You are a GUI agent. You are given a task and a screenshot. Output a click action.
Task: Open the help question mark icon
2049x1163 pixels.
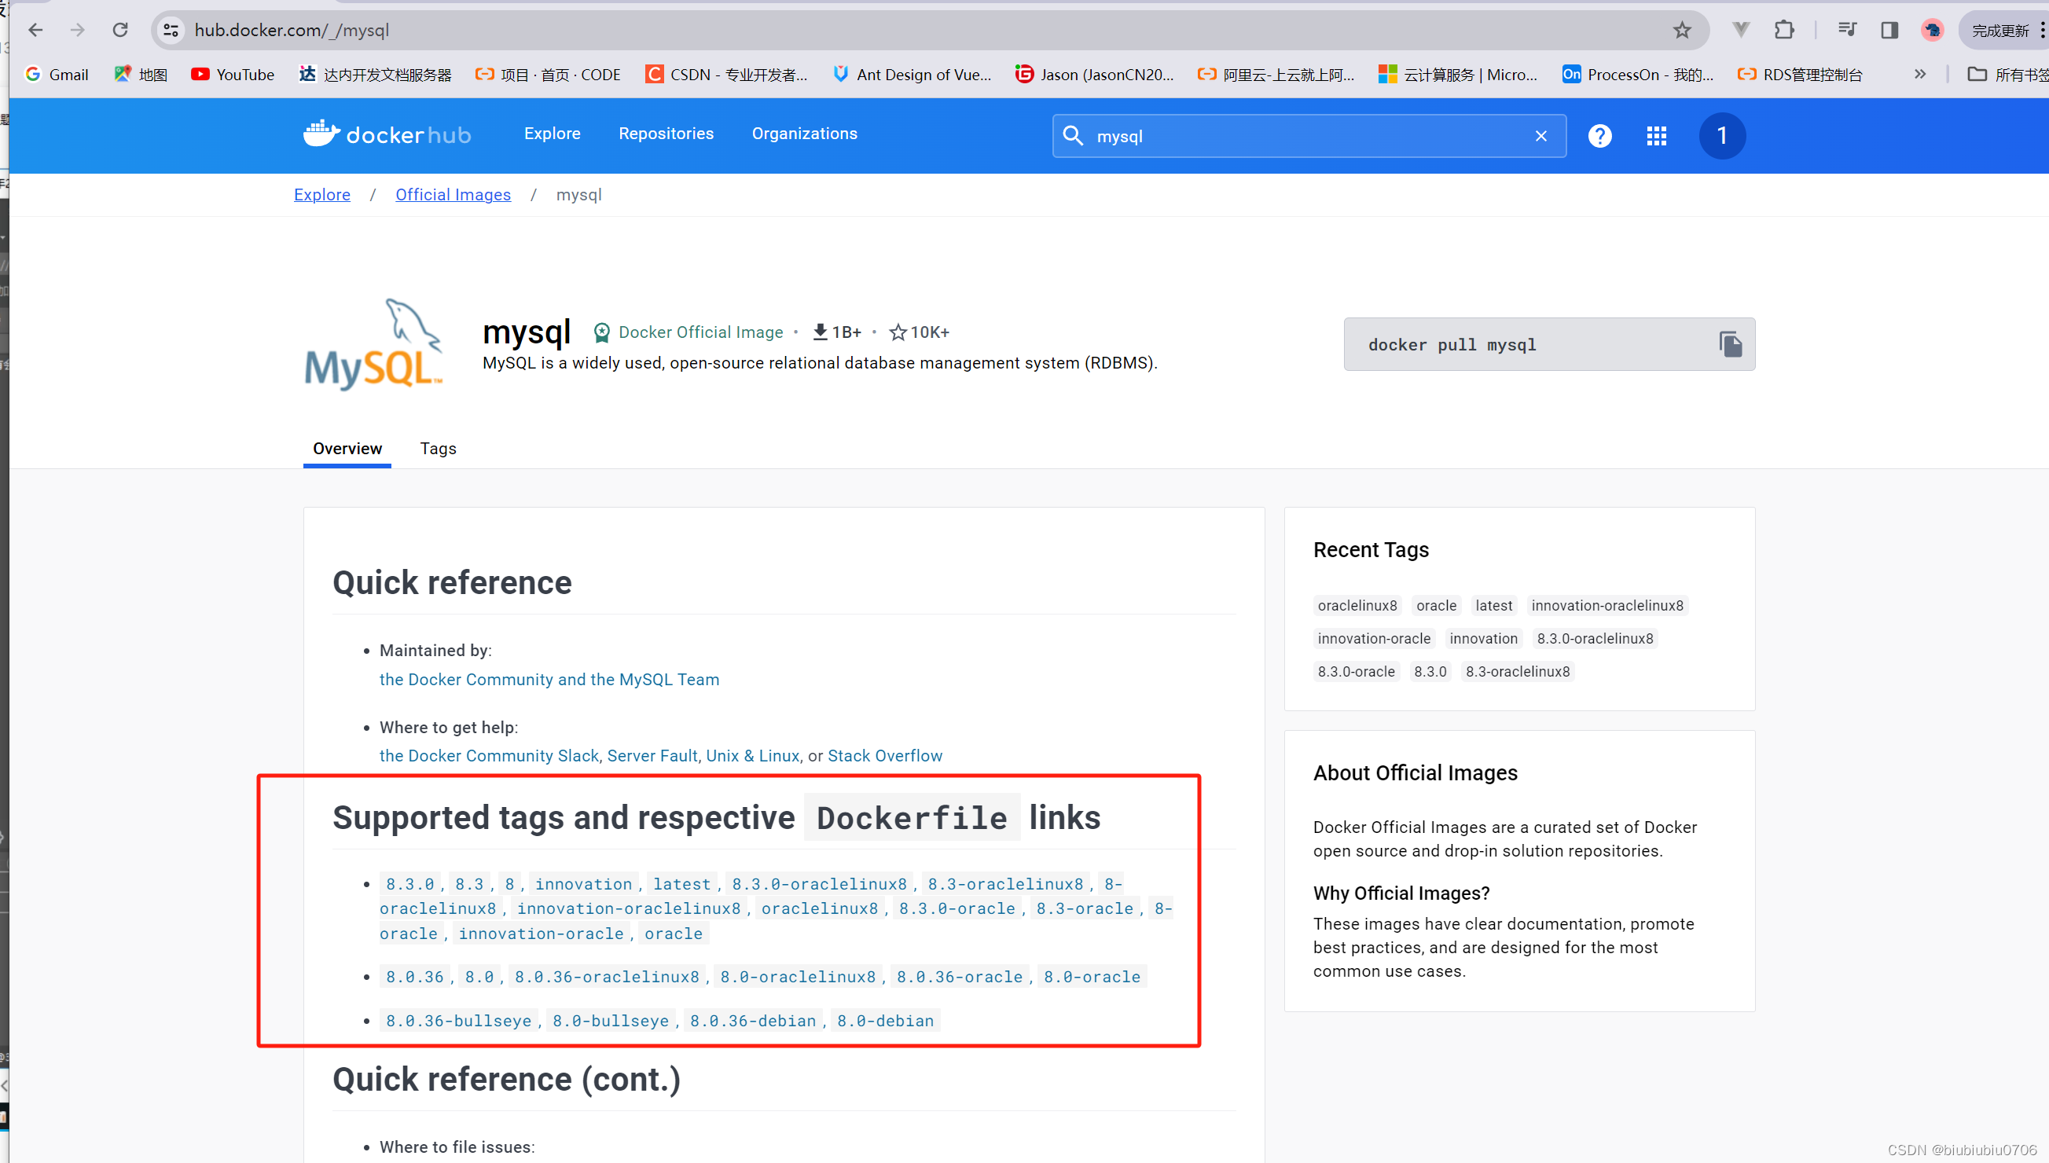[x=1600, y=136]
